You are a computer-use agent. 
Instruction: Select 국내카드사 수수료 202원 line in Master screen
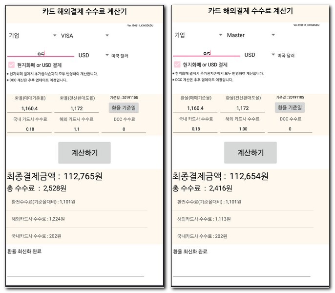tap(202, 236)
